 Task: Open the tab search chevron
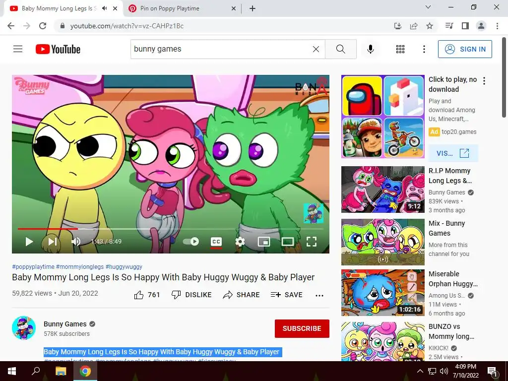point(428,7)
